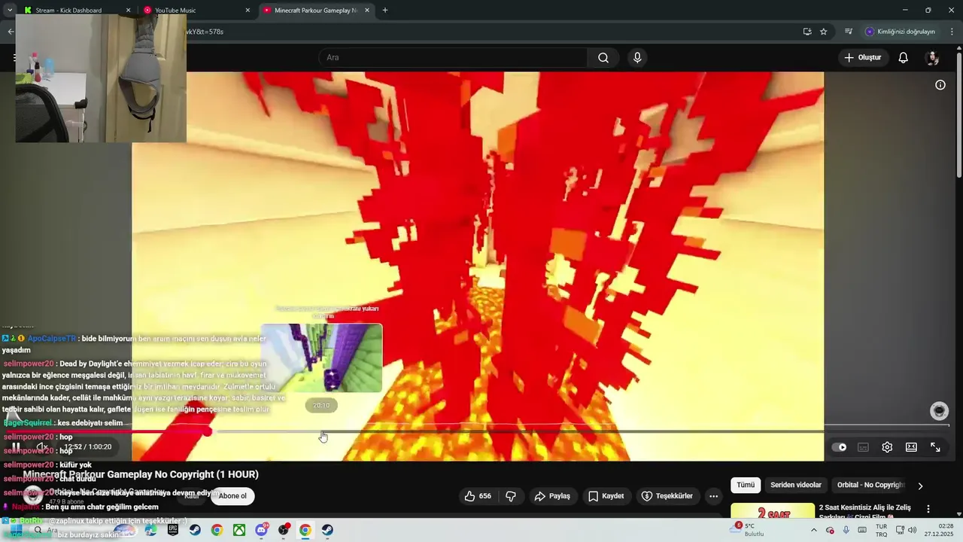This screenshot has width=963, height=542.
Task: Open more actions ellipsis menu
Action: tap(713, 496)
